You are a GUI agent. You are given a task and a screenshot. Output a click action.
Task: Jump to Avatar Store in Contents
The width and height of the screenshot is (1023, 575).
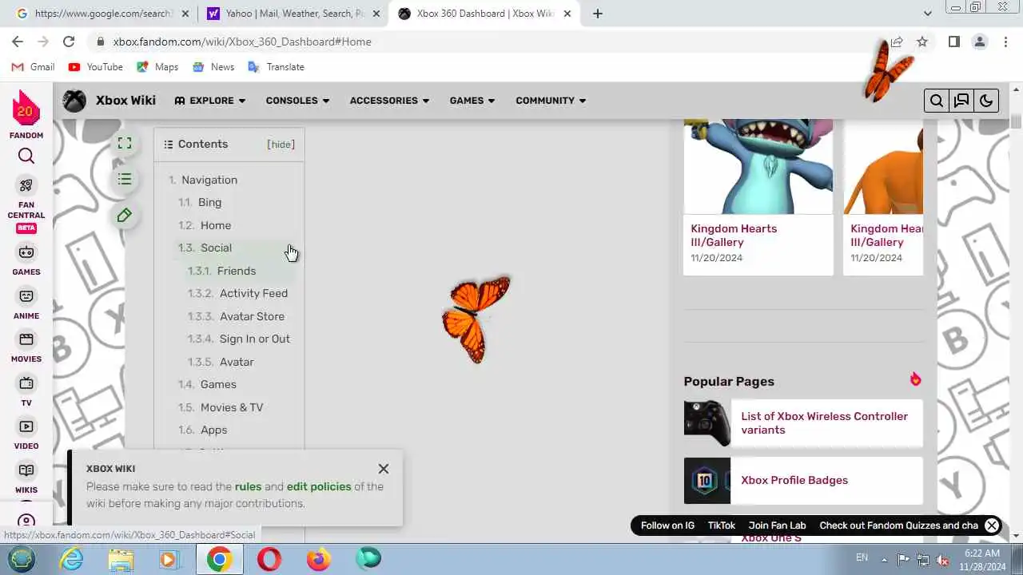point(252,316)
